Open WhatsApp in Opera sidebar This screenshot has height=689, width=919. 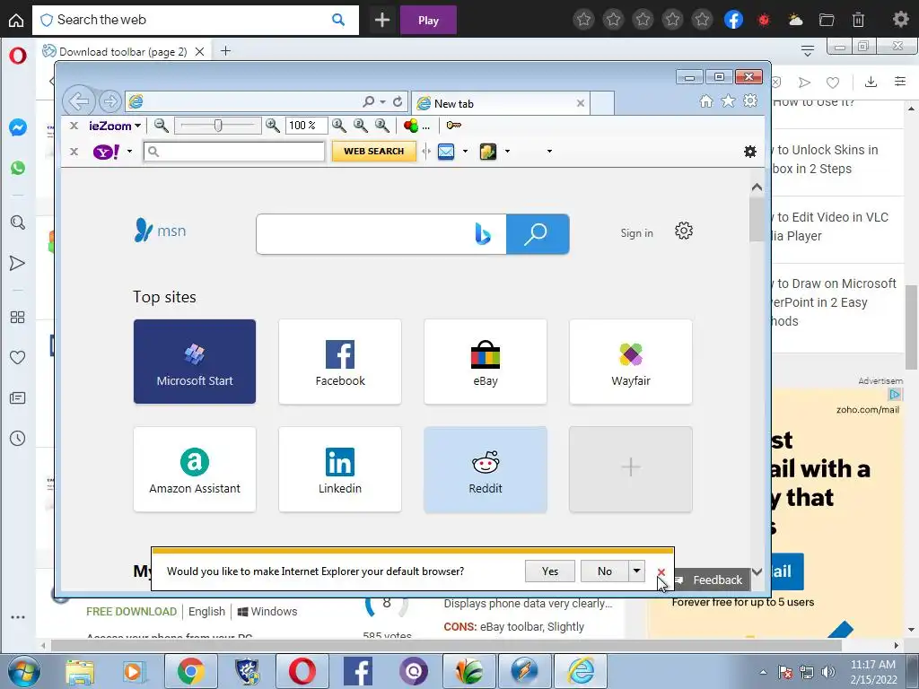[x=18, y=168]
